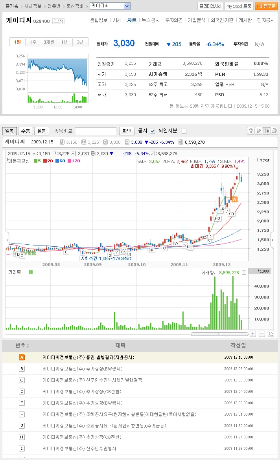
Task: Open the 게시판 tab
Action: click(245, 20)
